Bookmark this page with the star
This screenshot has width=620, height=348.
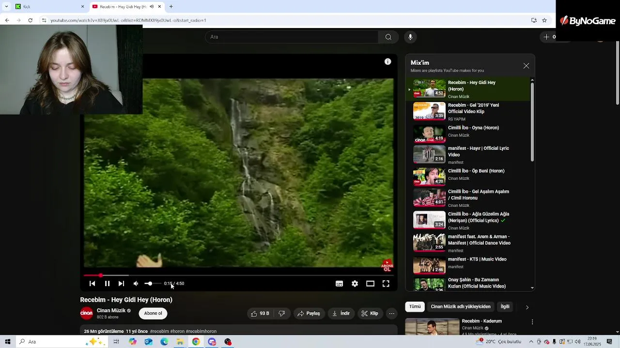click(x=544, y=20)
